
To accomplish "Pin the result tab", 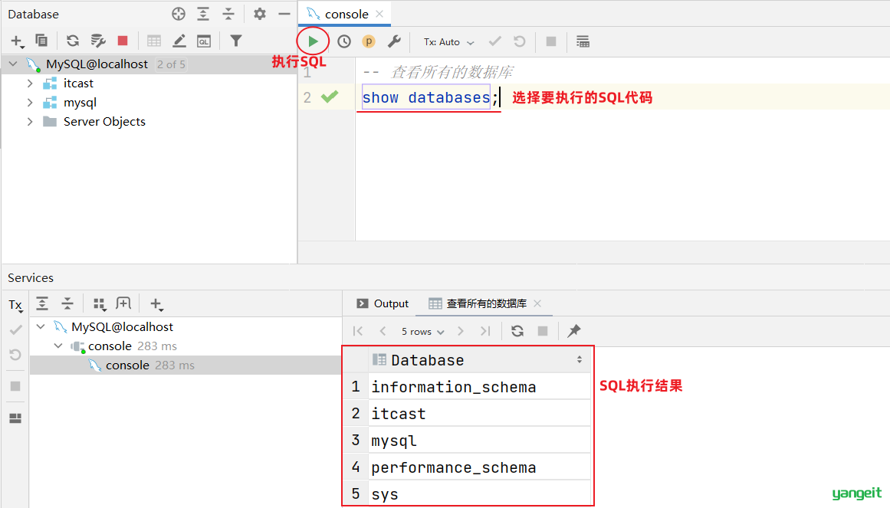I will pos(574,331).
